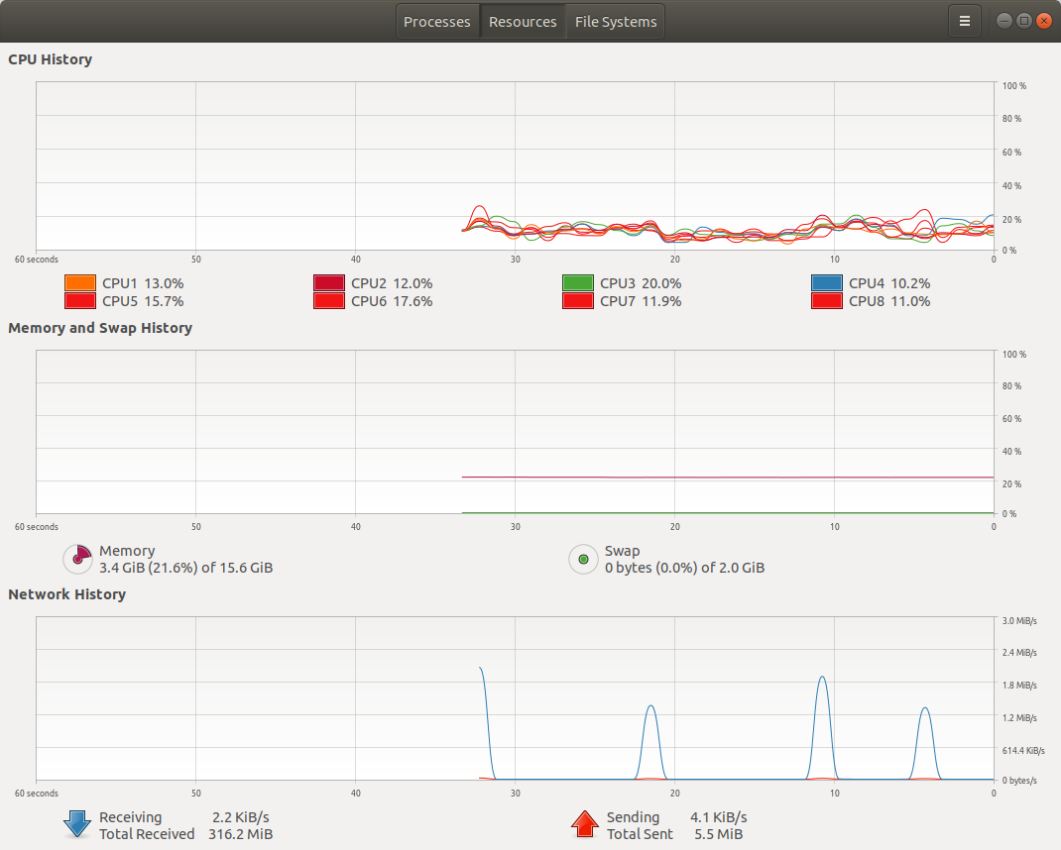
Task: Click the blue Receiving arrow icon
Action: (x=77, y=825)
